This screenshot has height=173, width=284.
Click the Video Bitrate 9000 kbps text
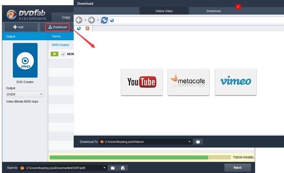22,101
